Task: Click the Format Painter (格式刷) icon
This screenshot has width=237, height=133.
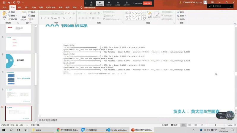Action: coord(13,19)
